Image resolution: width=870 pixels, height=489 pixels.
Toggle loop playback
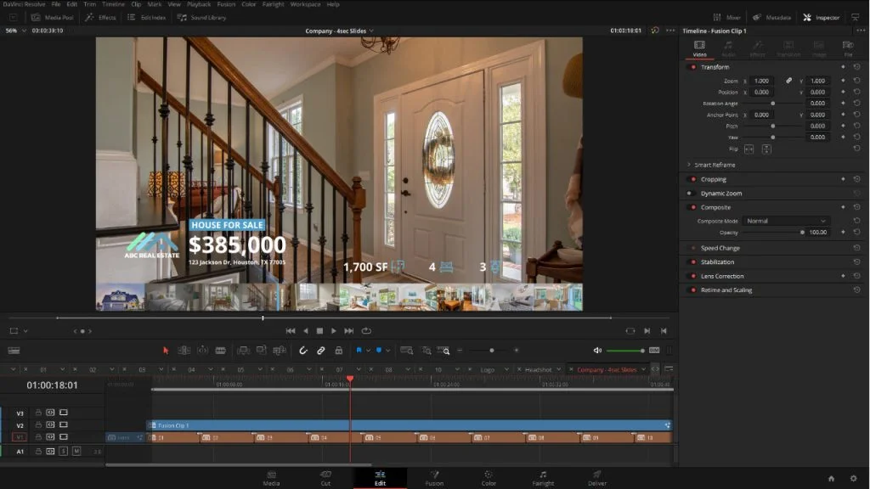(x=366, y=331)
